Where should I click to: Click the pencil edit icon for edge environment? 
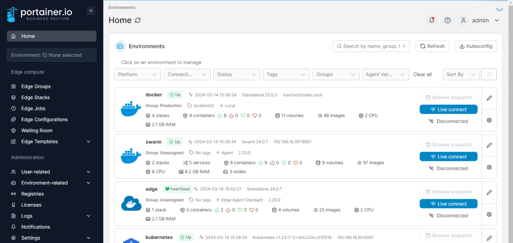(x=489, y=193)
